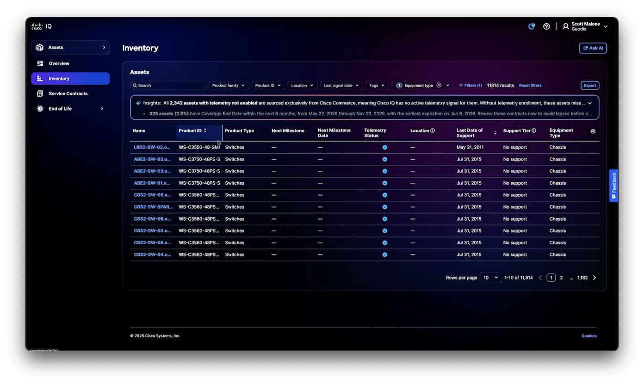Focus the assets Search field
Viewport: 644px width, 385px height.
click(x=168, y=86)
